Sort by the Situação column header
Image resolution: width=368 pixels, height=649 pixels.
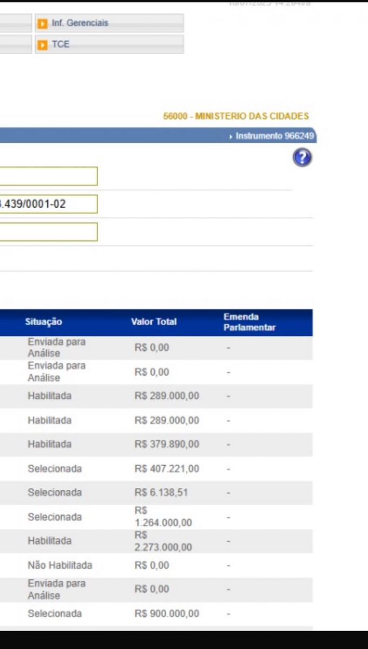[43, 322]
